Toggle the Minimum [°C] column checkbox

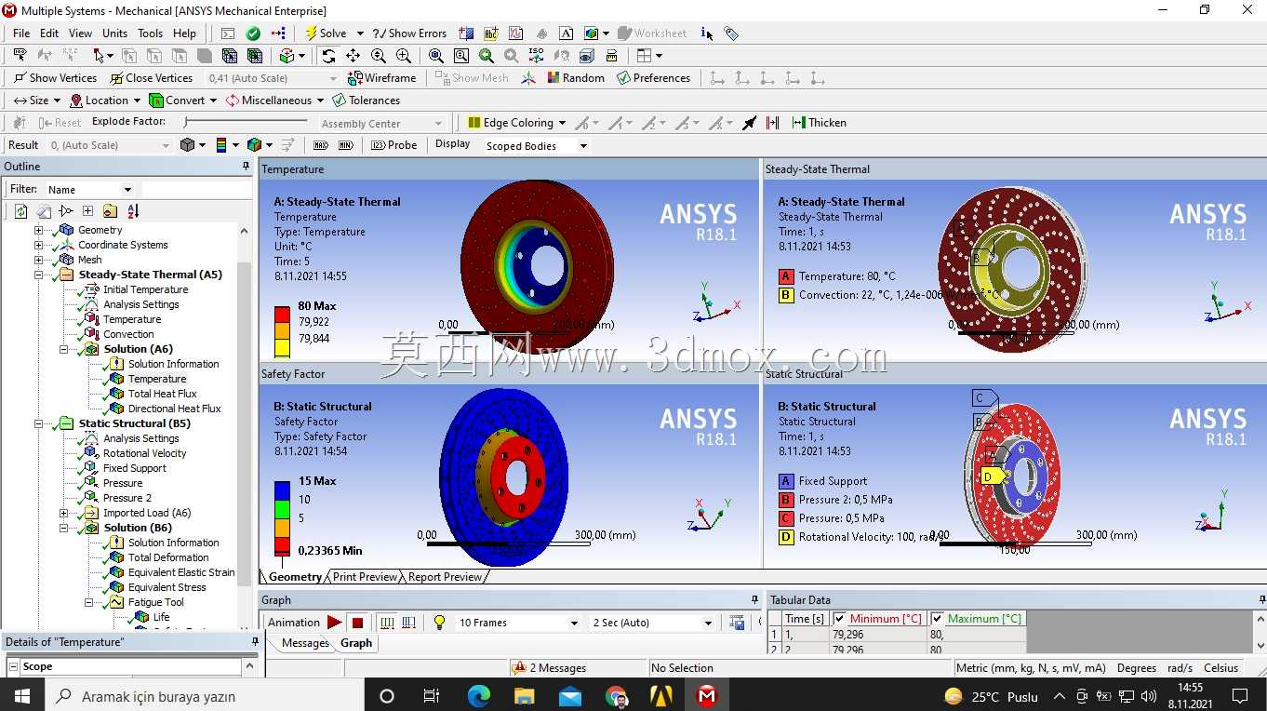click(x=840, y=619)
